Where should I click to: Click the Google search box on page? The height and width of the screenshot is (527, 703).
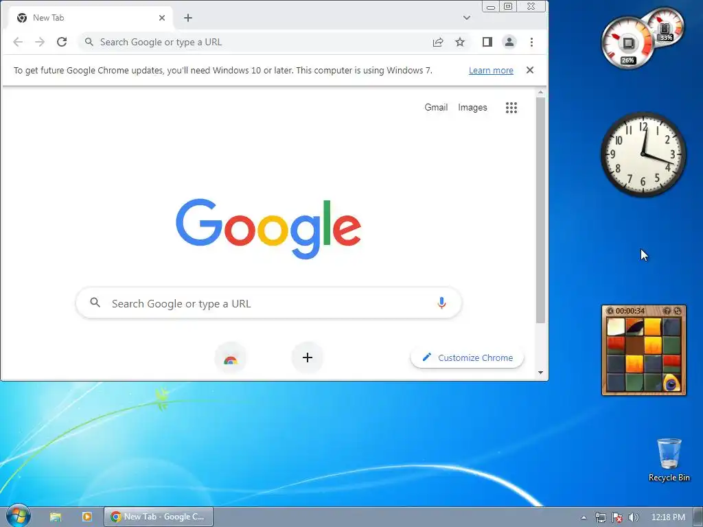pyautogui.click(x=268, y=303)
